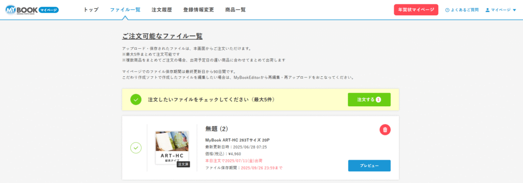Open 注文履歴 order history tab
Screen dimensions: 523x183
pos(161,10)
